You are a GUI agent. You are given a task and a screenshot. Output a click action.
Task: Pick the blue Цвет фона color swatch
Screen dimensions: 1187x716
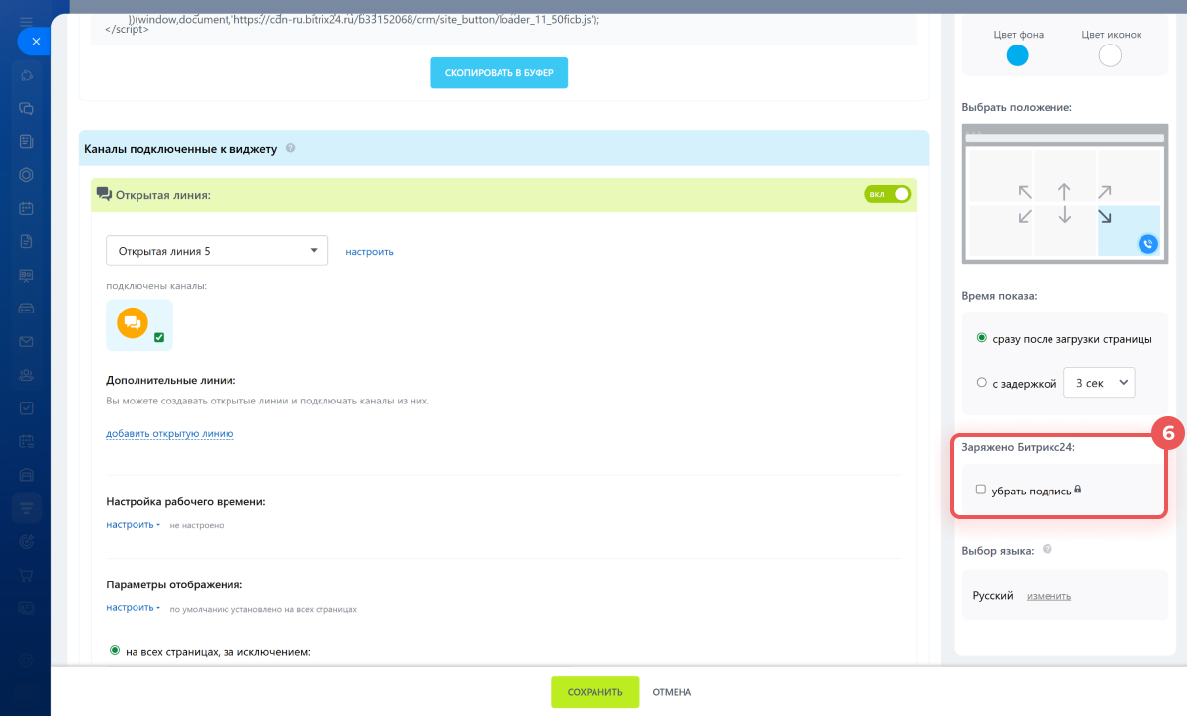pyautogui.click(x=1018, y=56)
